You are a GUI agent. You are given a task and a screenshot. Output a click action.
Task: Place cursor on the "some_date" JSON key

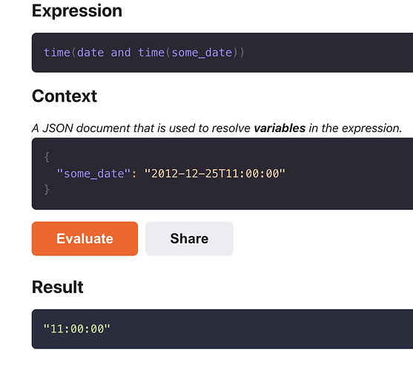(93, 174)
